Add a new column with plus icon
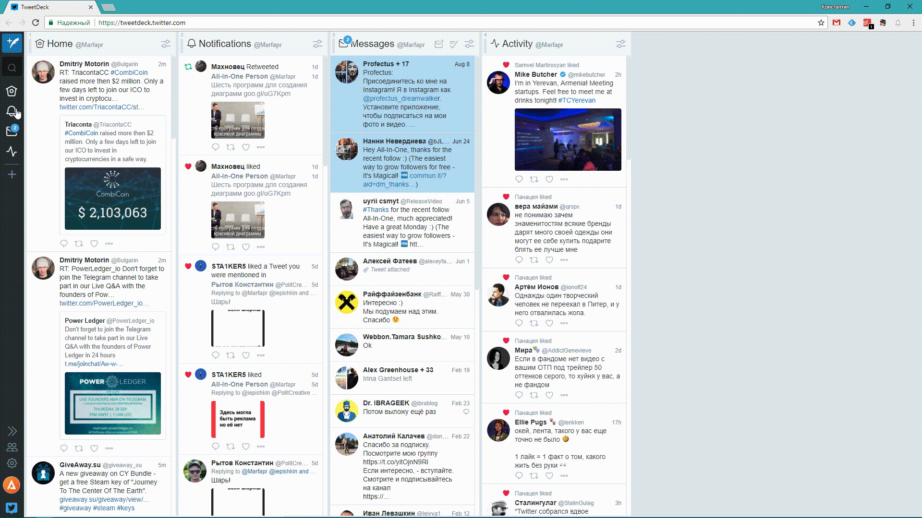Image resolution: width=922 pixels, height=518 pixels. click(12, 174)
